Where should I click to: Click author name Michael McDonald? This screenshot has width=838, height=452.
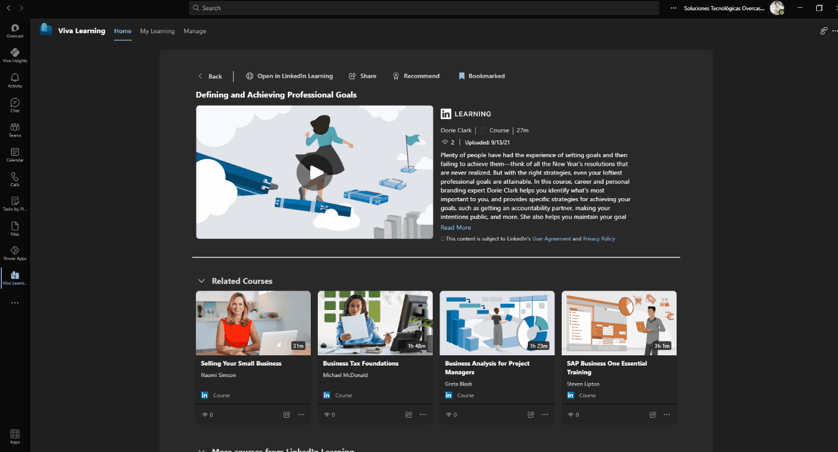[x=345, y=375]
